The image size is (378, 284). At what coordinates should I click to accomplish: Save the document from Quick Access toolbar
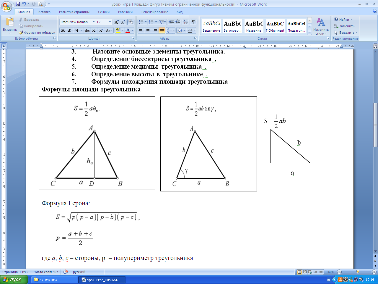18,4
